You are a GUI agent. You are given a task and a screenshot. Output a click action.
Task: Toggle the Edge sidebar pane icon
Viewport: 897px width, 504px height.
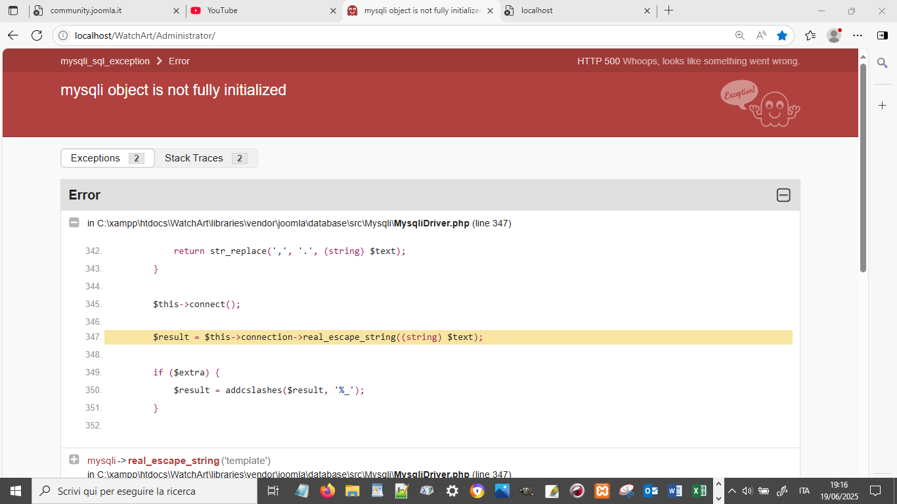(x=882, y=35)
